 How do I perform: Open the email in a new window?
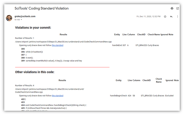click(x=178, y=8)
